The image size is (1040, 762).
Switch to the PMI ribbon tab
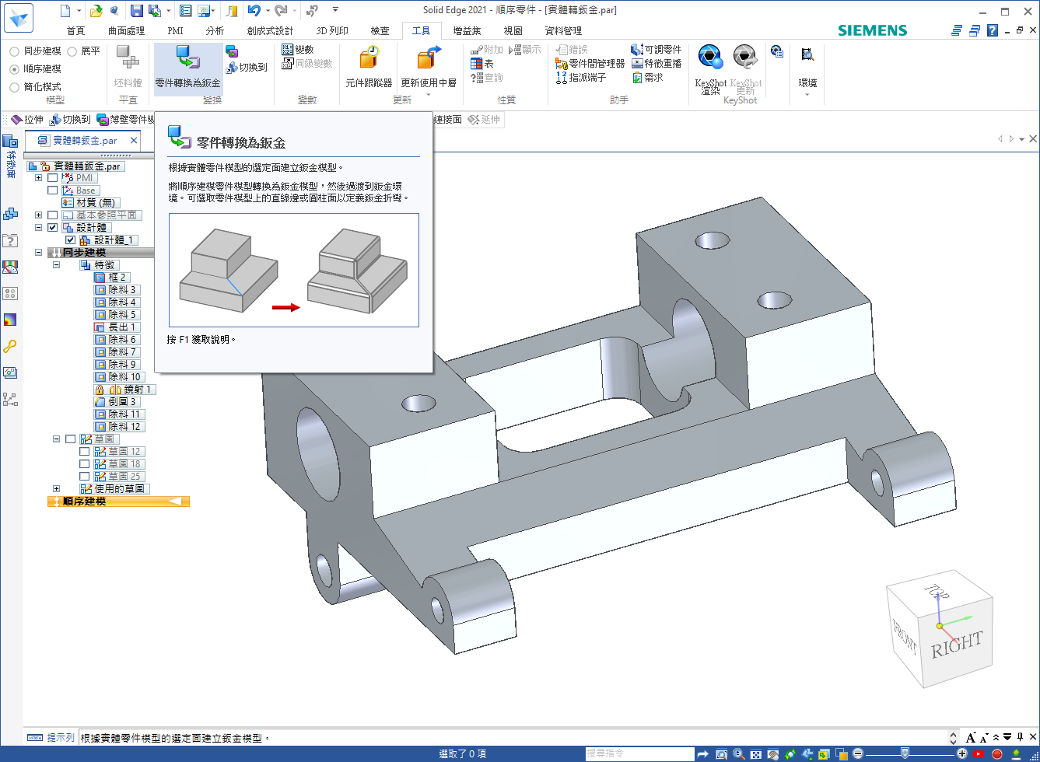pos(176,31)
